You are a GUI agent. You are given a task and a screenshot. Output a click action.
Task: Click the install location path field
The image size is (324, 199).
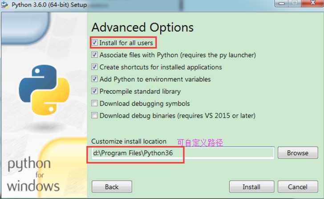point(182,153)
